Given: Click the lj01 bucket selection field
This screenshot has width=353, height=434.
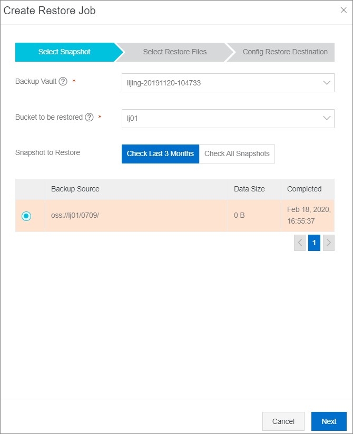Looking at the screenshot, I should [x=228, y=119].
